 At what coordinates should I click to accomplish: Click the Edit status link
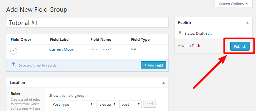pos(208,34)
